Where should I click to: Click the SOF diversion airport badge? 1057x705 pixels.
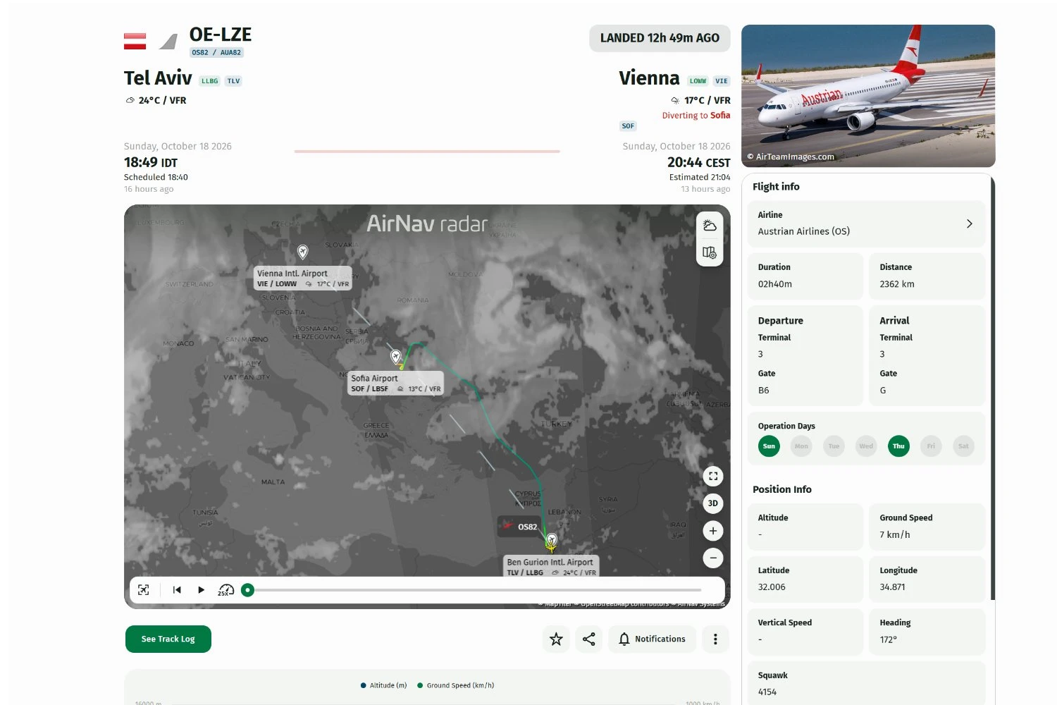pos(628,126)
